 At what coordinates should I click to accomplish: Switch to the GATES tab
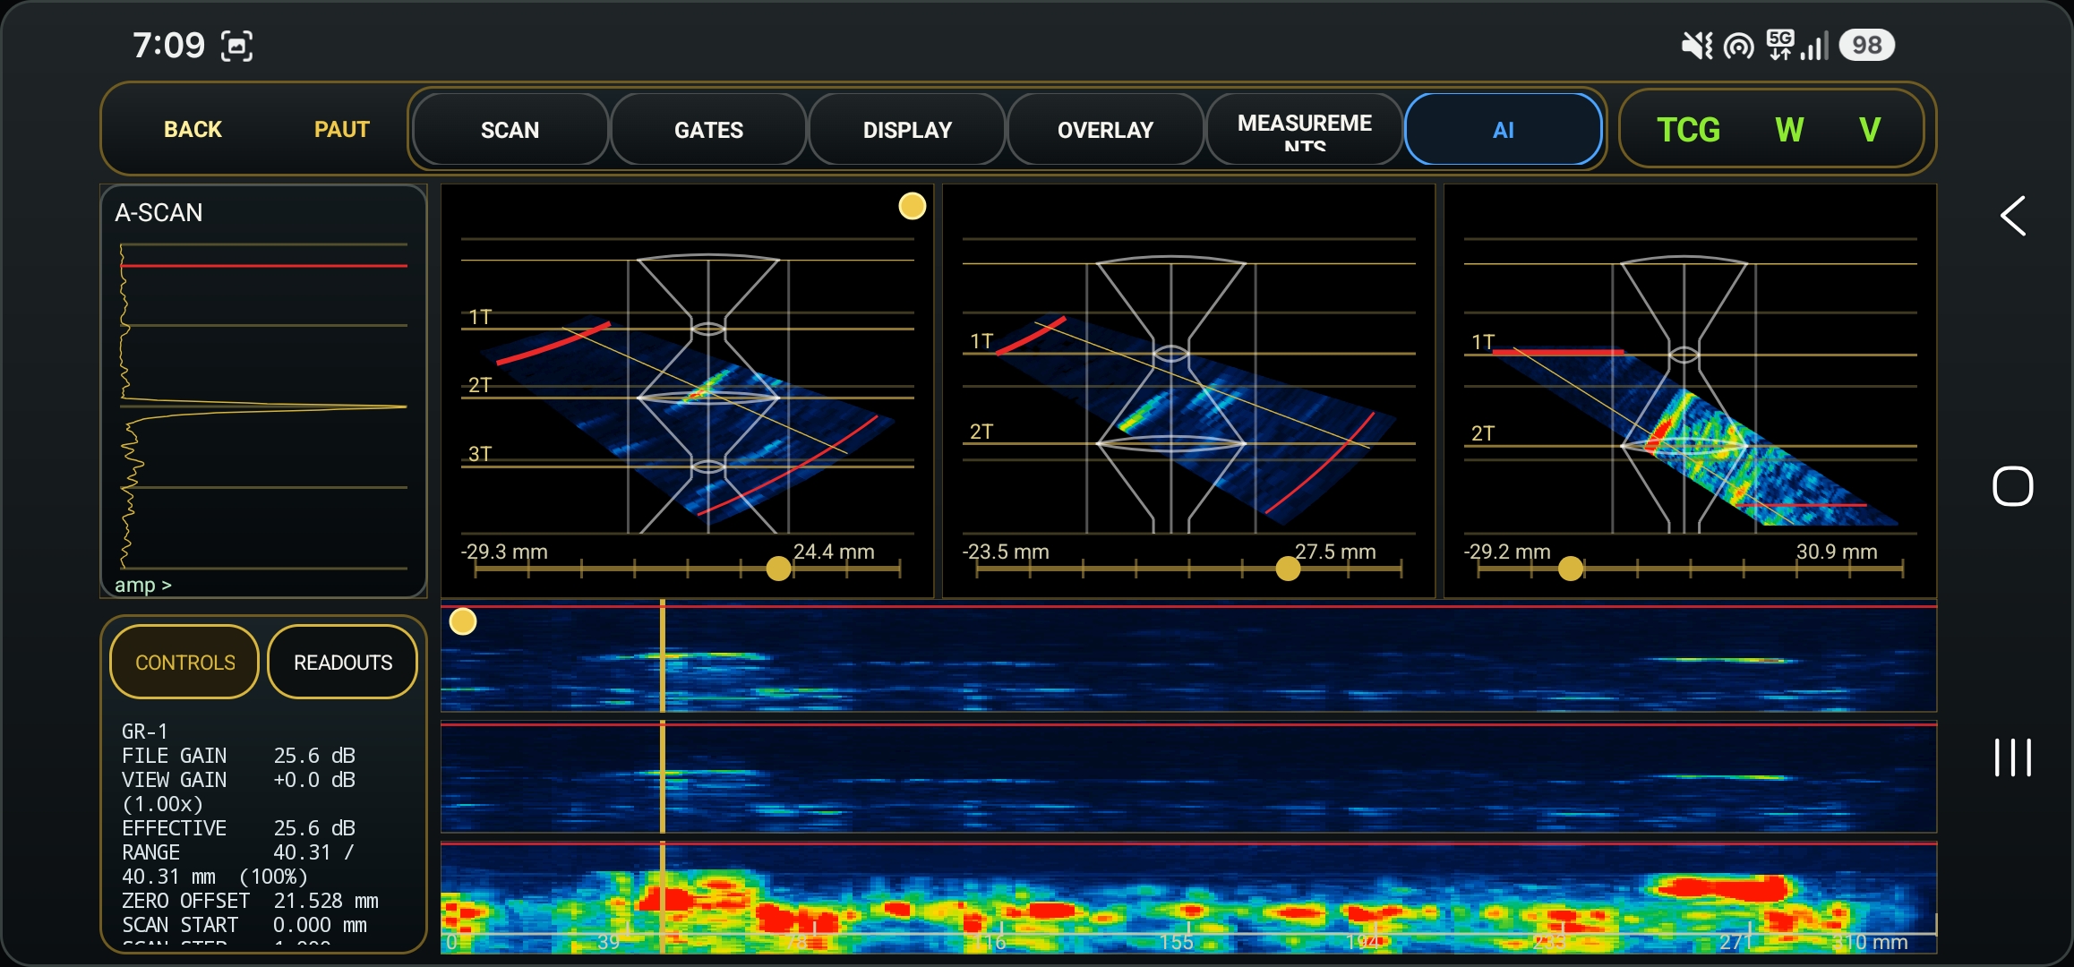708,130
